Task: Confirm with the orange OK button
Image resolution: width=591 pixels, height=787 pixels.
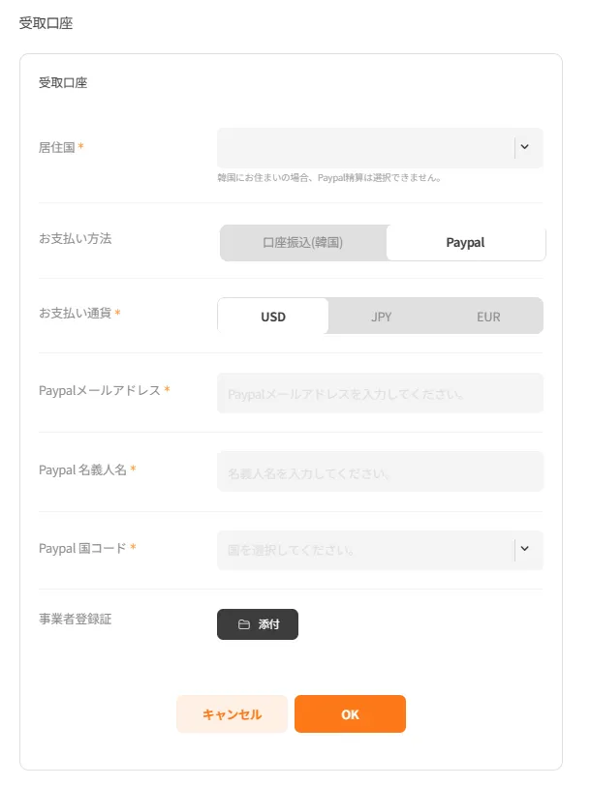Action: 350,714
